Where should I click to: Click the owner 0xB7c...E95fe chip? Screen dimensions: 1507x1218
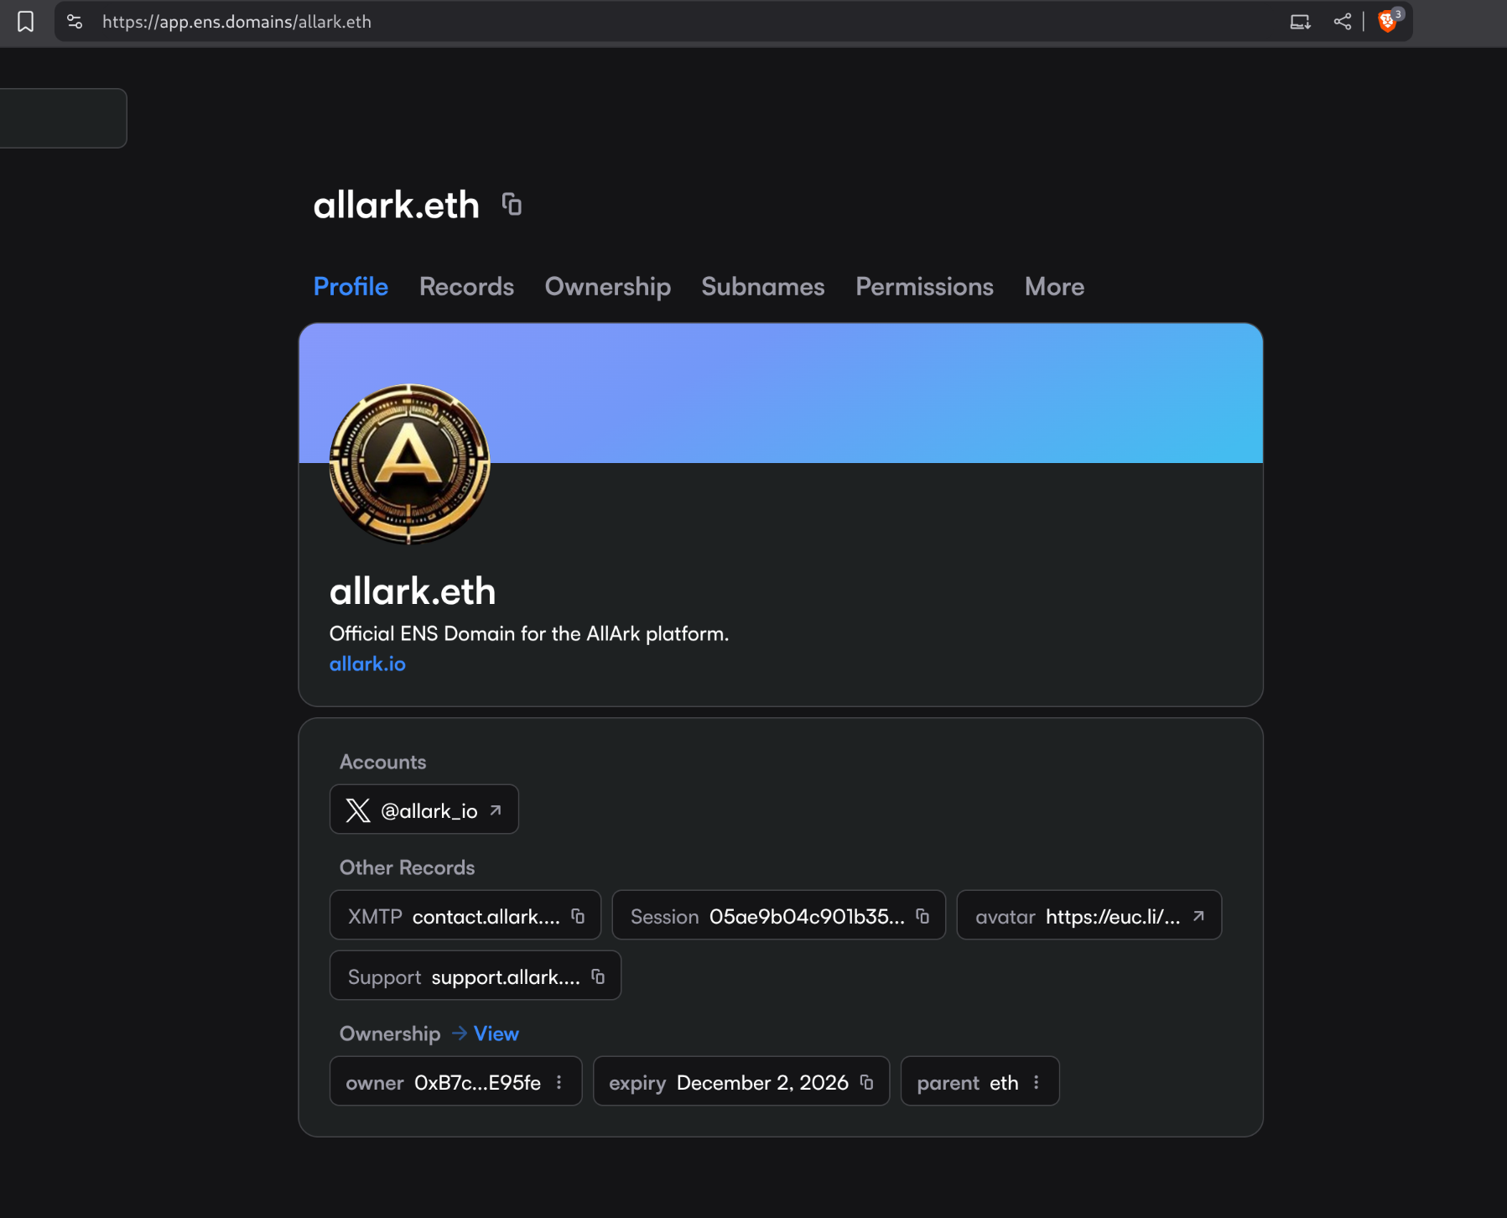coord(456,1081)
